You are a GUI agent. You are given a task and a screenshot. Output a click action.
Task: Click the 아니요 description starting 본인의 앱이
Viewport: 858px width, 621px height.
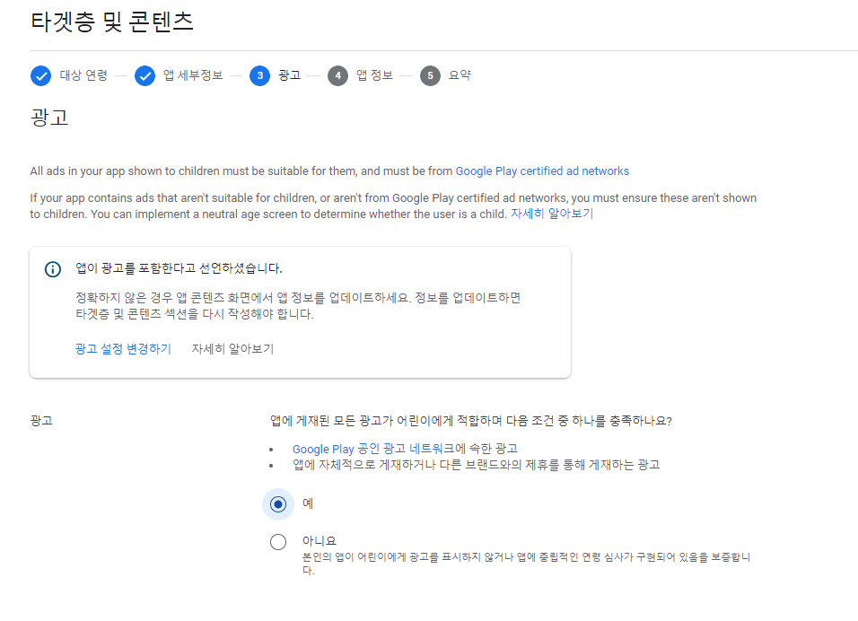click(527, 564)
